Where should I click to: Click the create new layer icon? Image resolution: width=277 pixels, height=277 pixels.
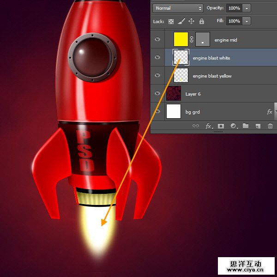(258, 126)
